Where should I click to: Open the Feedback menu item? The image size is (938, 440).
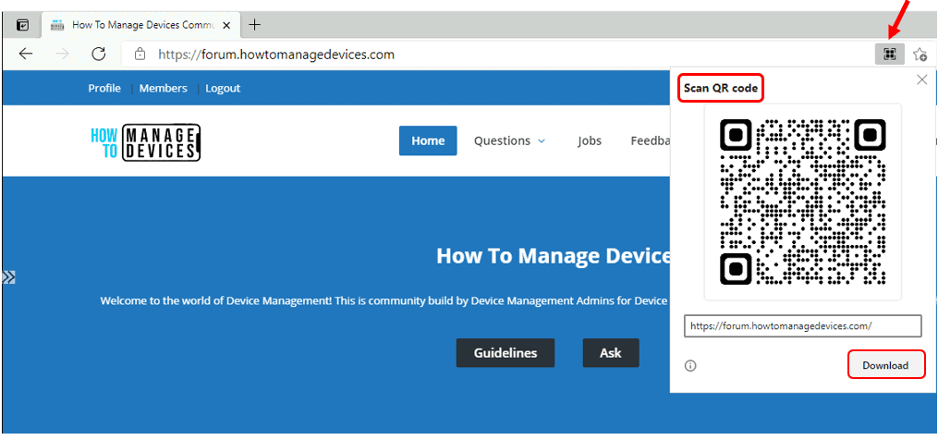coord(650,141)
